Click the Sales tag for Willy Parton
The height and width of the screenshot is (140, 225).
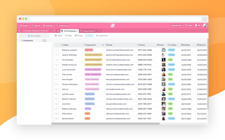pyautogui.click(x=87, y=114)
